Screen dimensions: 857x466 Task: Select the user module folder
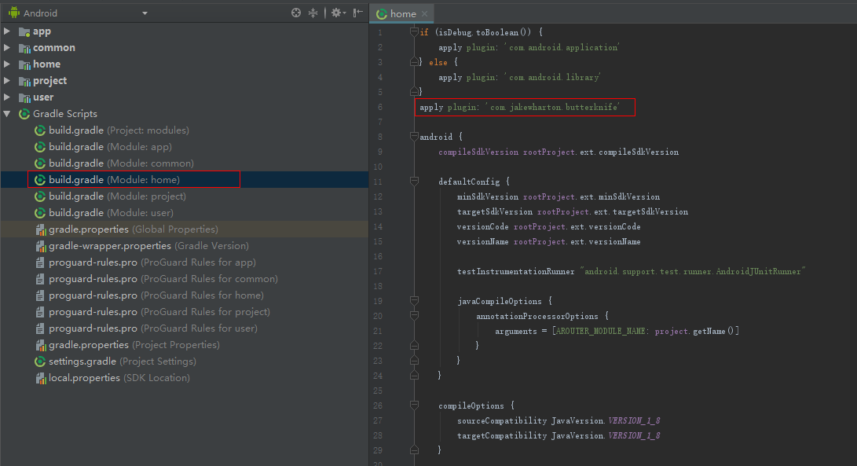(x=43, y=97)
